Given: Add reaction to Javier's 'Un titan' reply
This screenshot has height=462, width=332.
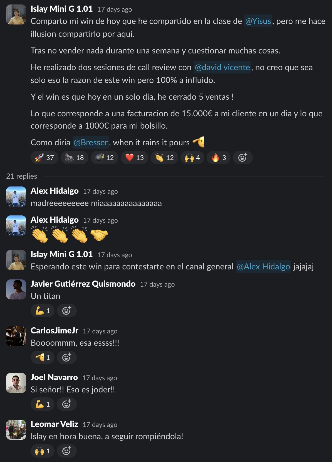Looking at the screenshot, I should tap(67, 311).
